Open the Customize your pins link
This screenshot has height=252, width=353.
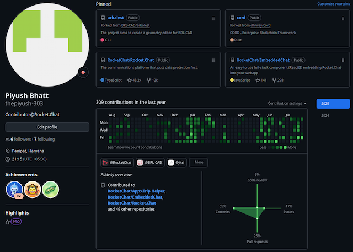333,4
